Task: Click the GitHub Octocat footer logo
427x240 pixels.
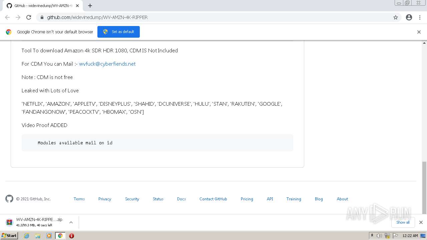Action: [x=9, y=199]
